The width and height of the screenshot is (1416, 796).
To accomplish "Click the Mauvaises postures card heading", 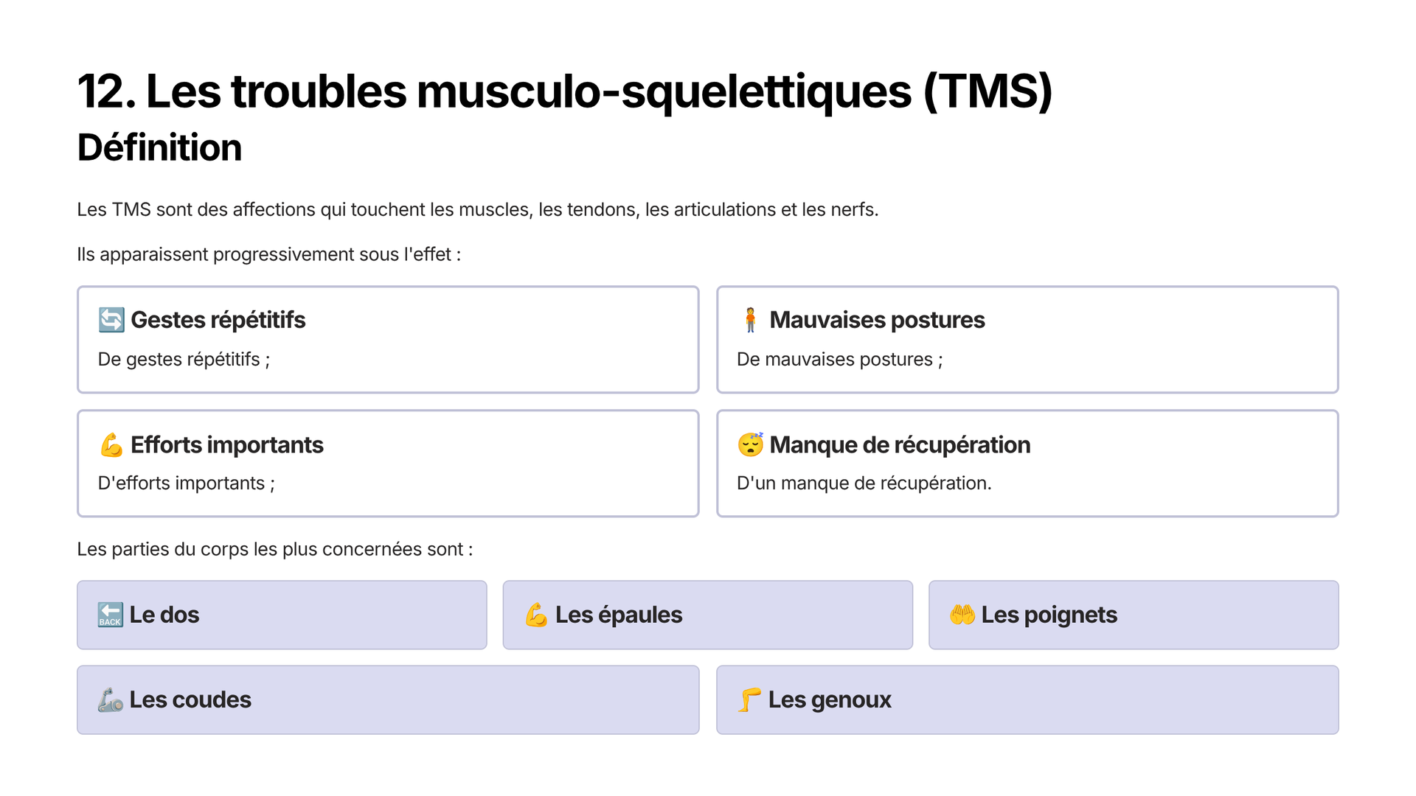I will 877,320.
